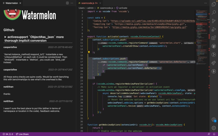Viewport: 218px width, 136px height.
Task: Click "I wasn't sure the best place" comment
Action: point(32,110)
